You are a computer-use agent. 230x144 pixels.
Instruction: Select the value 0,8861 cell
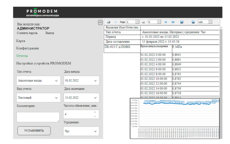click(196, 60)
